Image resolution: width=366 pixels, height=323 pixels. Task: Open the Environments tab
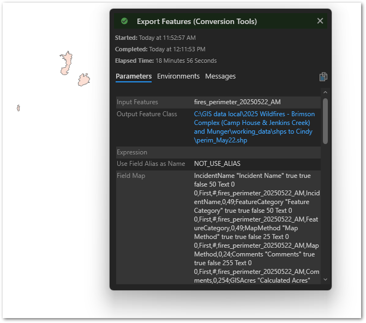tap(178, 76)
